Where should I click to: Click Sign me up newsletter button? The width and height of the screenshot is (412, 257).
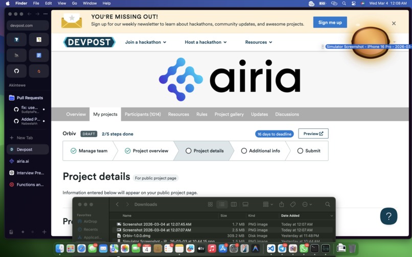[330, 22]
